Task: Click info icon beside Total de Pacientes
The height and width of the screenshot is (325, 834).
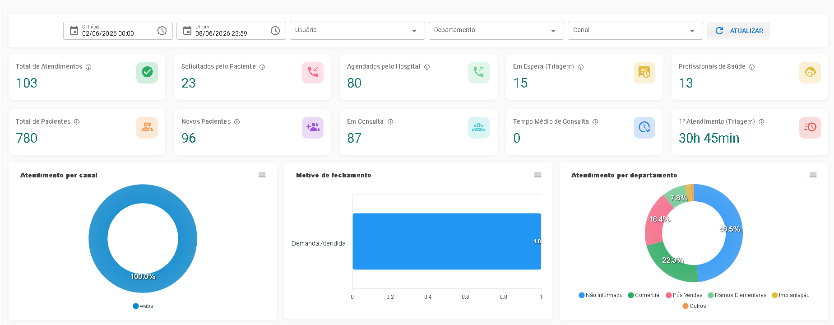Action: pos(77,122)
